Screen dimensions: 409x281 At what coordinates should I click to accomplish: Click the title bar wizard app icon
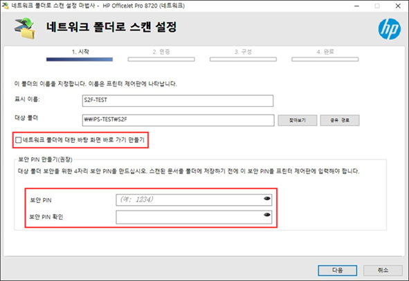tap(6, 6)
